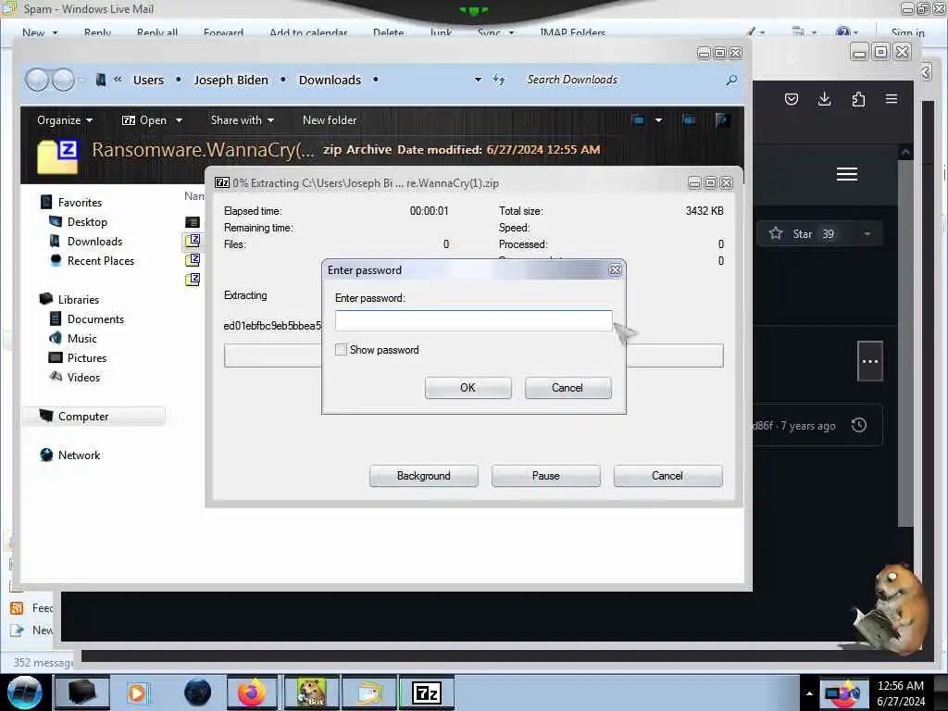Go forward with the Explorer forward arrow
Image resolution: width=948 pixels, height=711 pixels.
click(63, 80)
